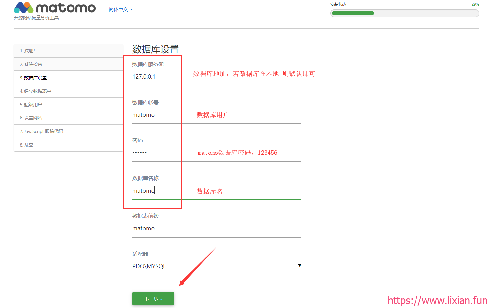Select step 6. 设置网站 in the sidebar

click(x=69, y=118)
